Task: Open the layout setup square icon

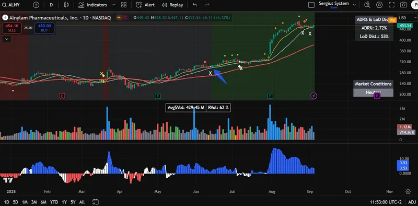Action: point(311,5)
